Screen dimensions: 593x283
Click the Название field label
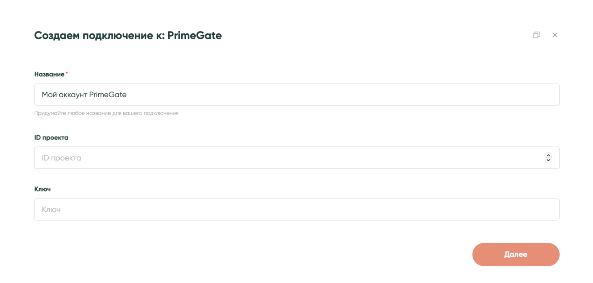point(49,74)
